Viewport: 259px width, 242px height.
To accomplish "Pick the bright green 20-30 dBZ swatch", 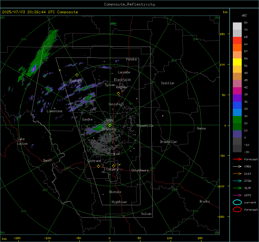I will 237,120.
